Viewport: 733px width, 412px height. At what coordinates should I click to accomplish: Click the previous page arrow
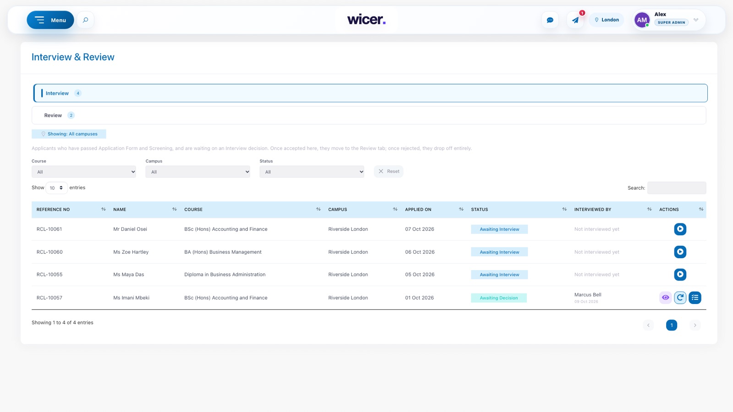tap(648, 325)
